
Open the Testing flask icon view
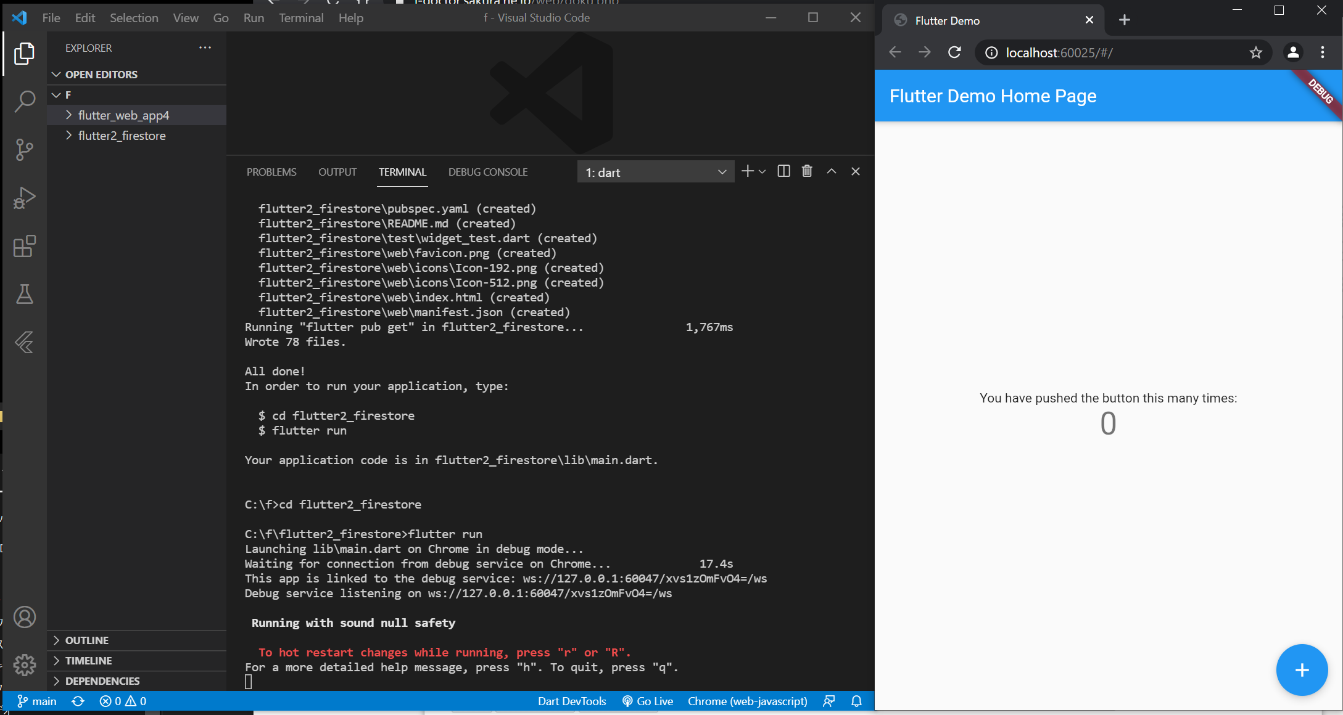(x=25, y=294)
